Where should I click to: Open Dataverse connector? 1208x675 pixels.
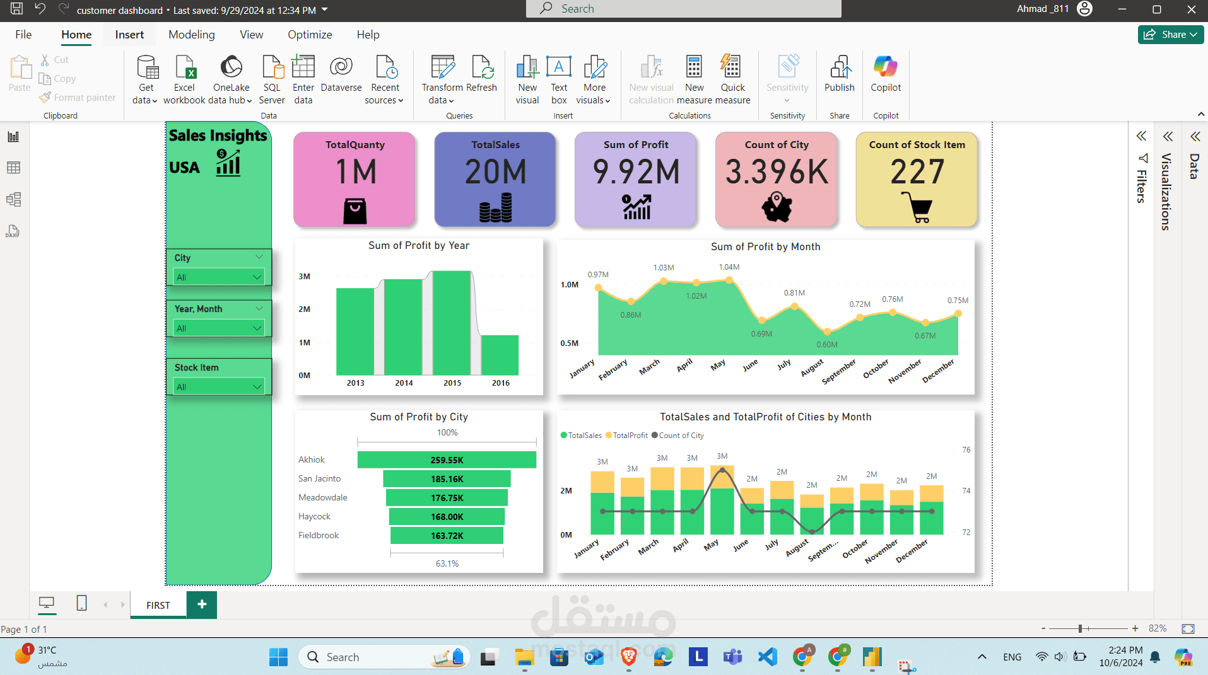(x=341, y=74)
